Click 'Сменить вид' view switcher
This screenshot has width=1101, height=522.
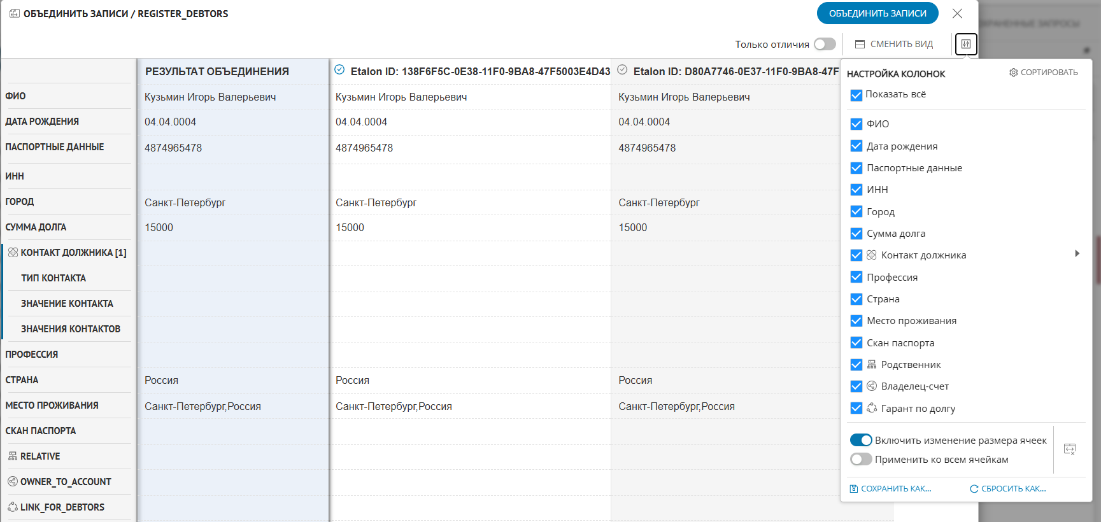[x=894, y=44]
